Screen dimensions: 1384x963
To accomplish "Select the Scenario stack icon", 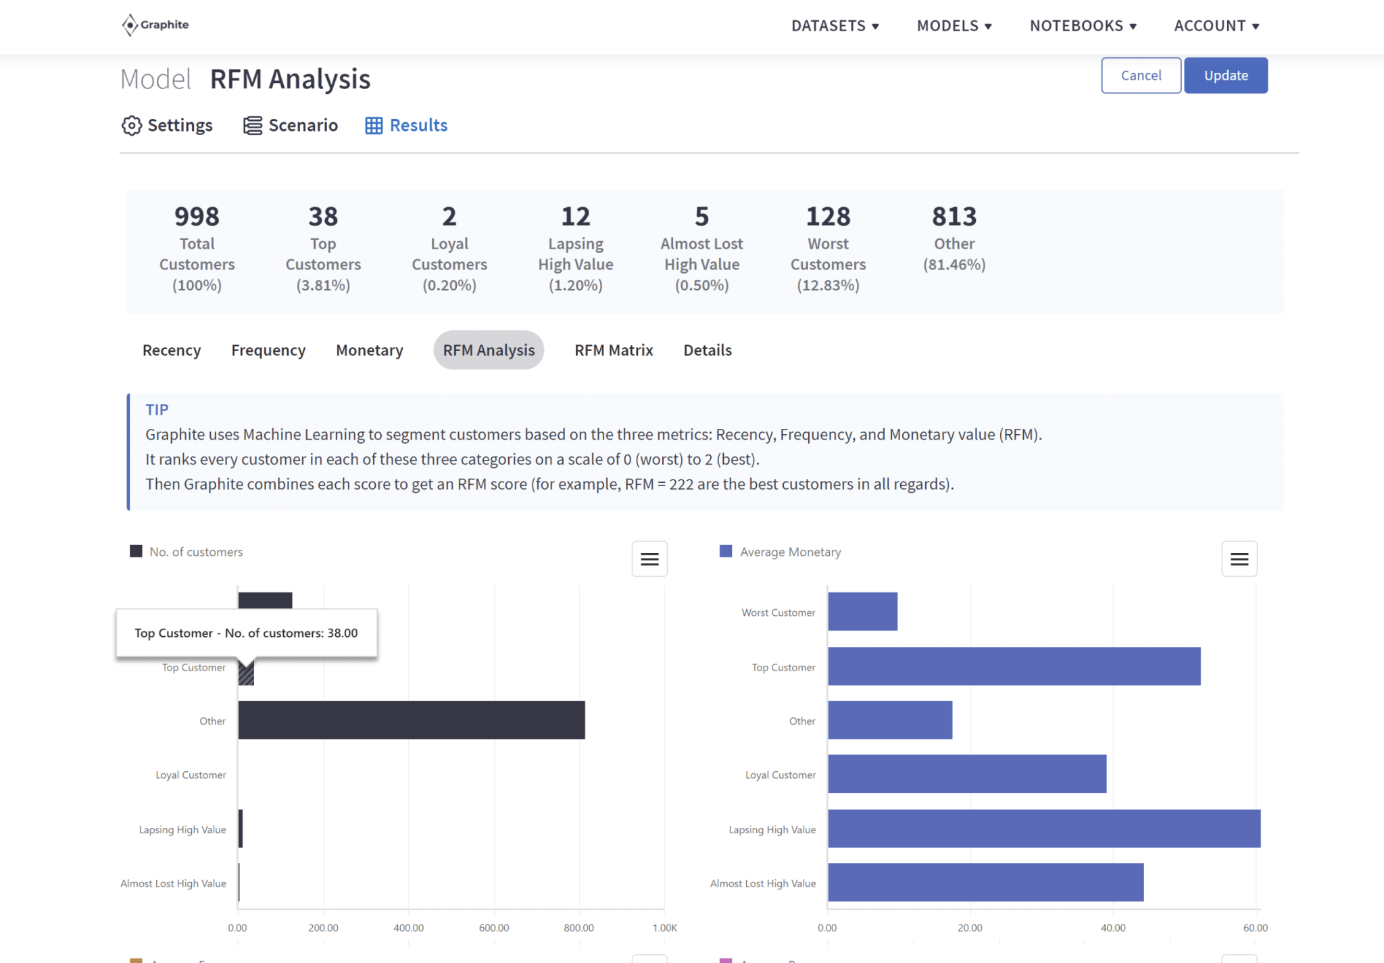I will click(x=251, y=125).
